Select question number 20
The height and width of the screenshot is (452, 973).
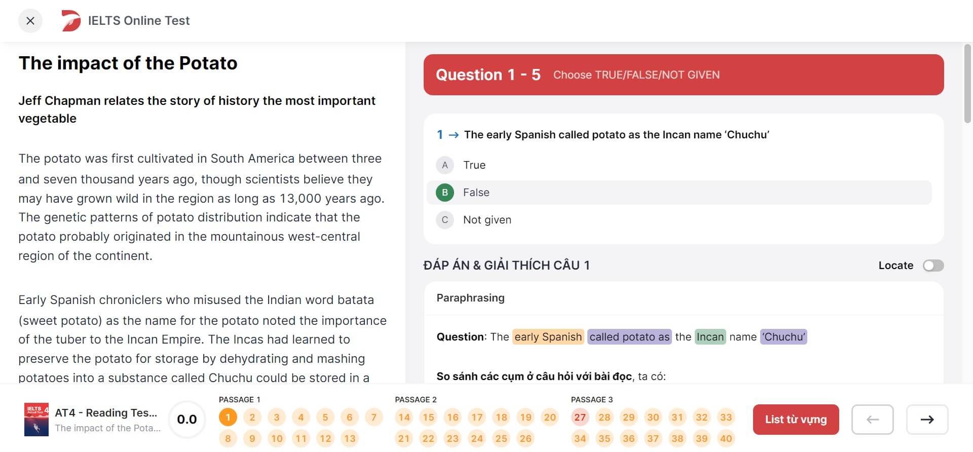pyautogui.click(x=550, y=417)
